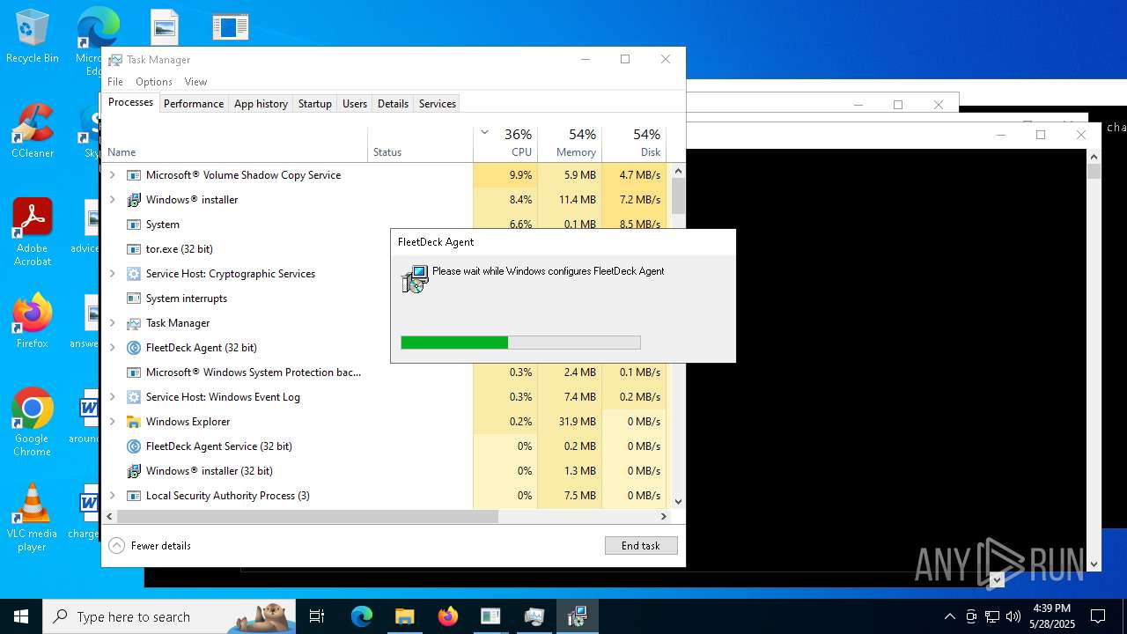Open CCleaner desktop shortcut
The height and width of the screenshot is (634, 1127).
pyautogui.click(x=32, y=131)
